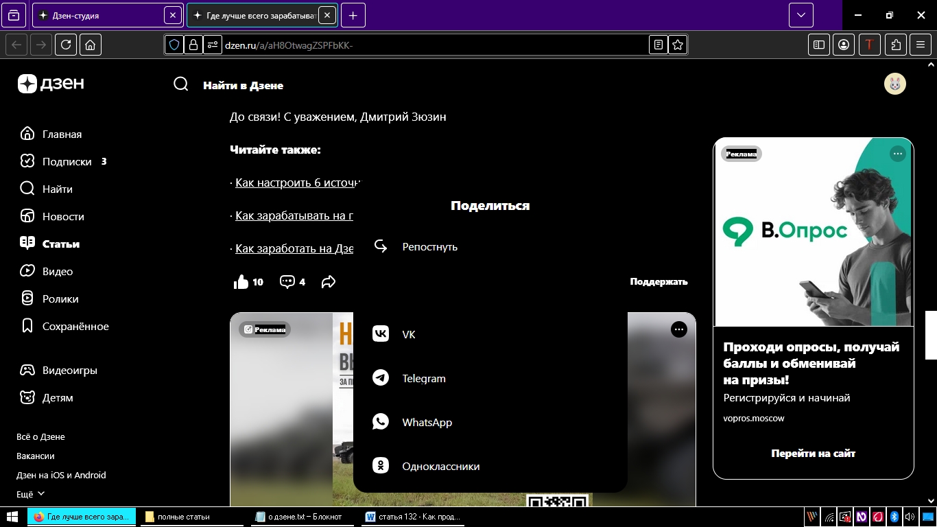Open options menu on feed ad
This screenshot has width=937, height=527.
[678, 330]
